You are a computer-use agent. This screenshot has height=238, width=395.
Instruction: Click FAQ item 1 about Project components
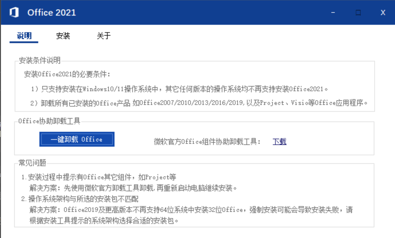tap(99, 177)
